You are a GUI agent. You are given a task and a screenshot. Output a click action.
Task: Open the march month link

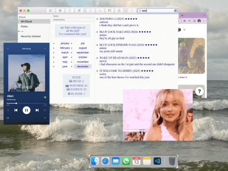[x=65, y=53]
